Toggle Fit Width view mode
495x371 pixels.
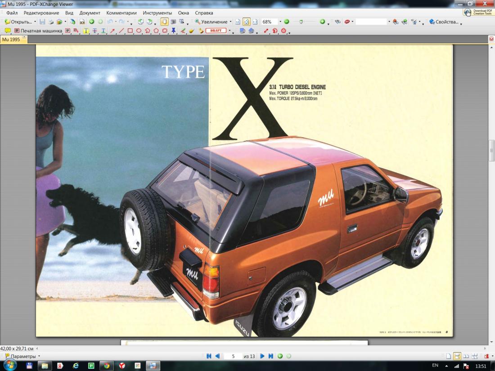tap(255, 22)
